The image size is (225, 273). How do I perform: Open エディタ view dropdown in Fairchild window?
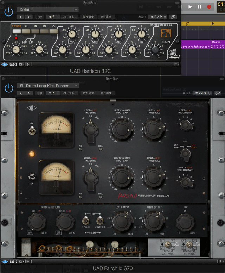tap(202, 93)
